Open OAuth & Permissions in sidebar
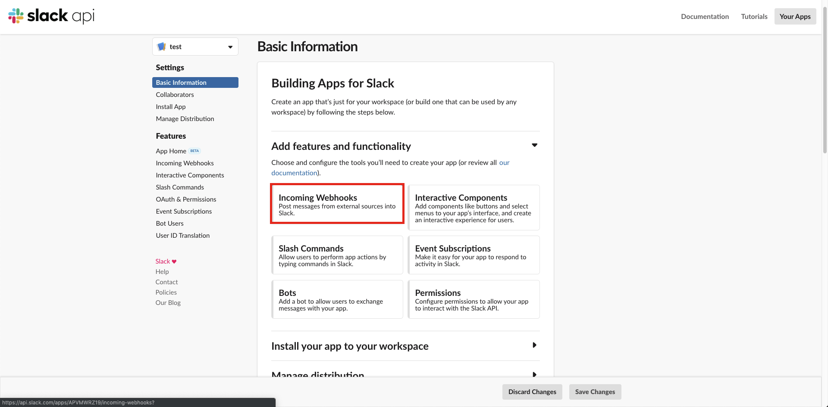Viewport: 828px width, 407px height. click(x=186, y=199)
